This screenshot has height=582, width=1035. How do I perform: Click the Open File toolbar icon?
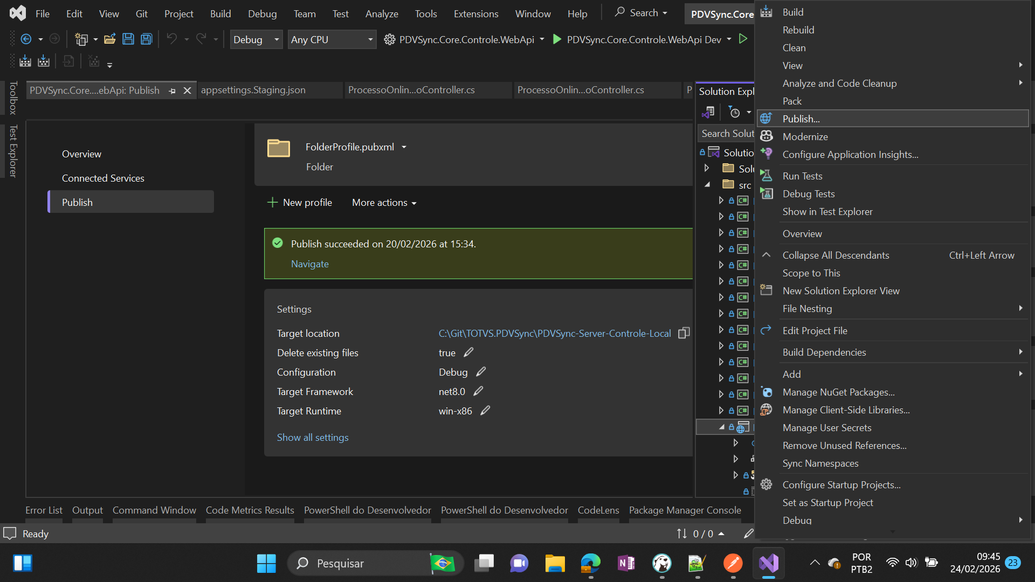pos(110,39)
